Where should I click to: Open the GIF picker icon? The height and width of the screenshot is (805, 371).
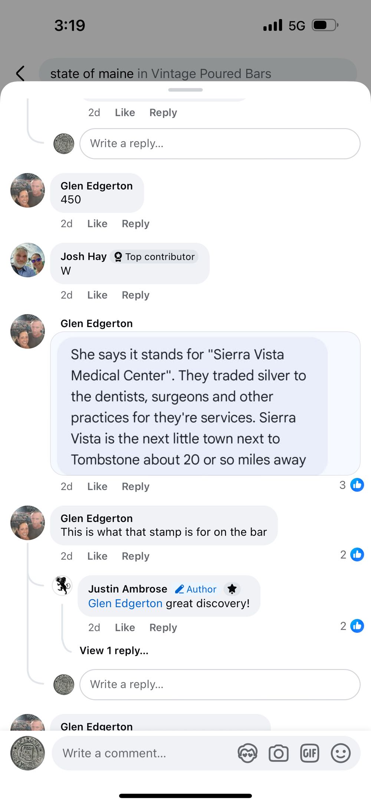click(x=309, y=753)
